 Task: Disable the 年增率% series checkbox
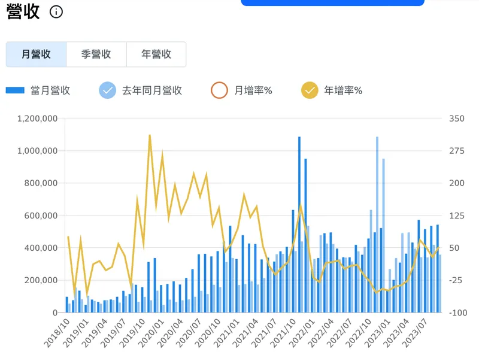310,90
